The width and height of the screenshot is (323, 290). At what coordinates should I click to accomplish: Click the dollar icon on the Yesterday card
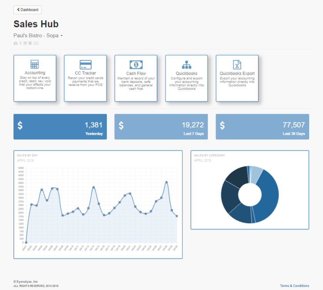pyautogui.click(x=20, y=126)
